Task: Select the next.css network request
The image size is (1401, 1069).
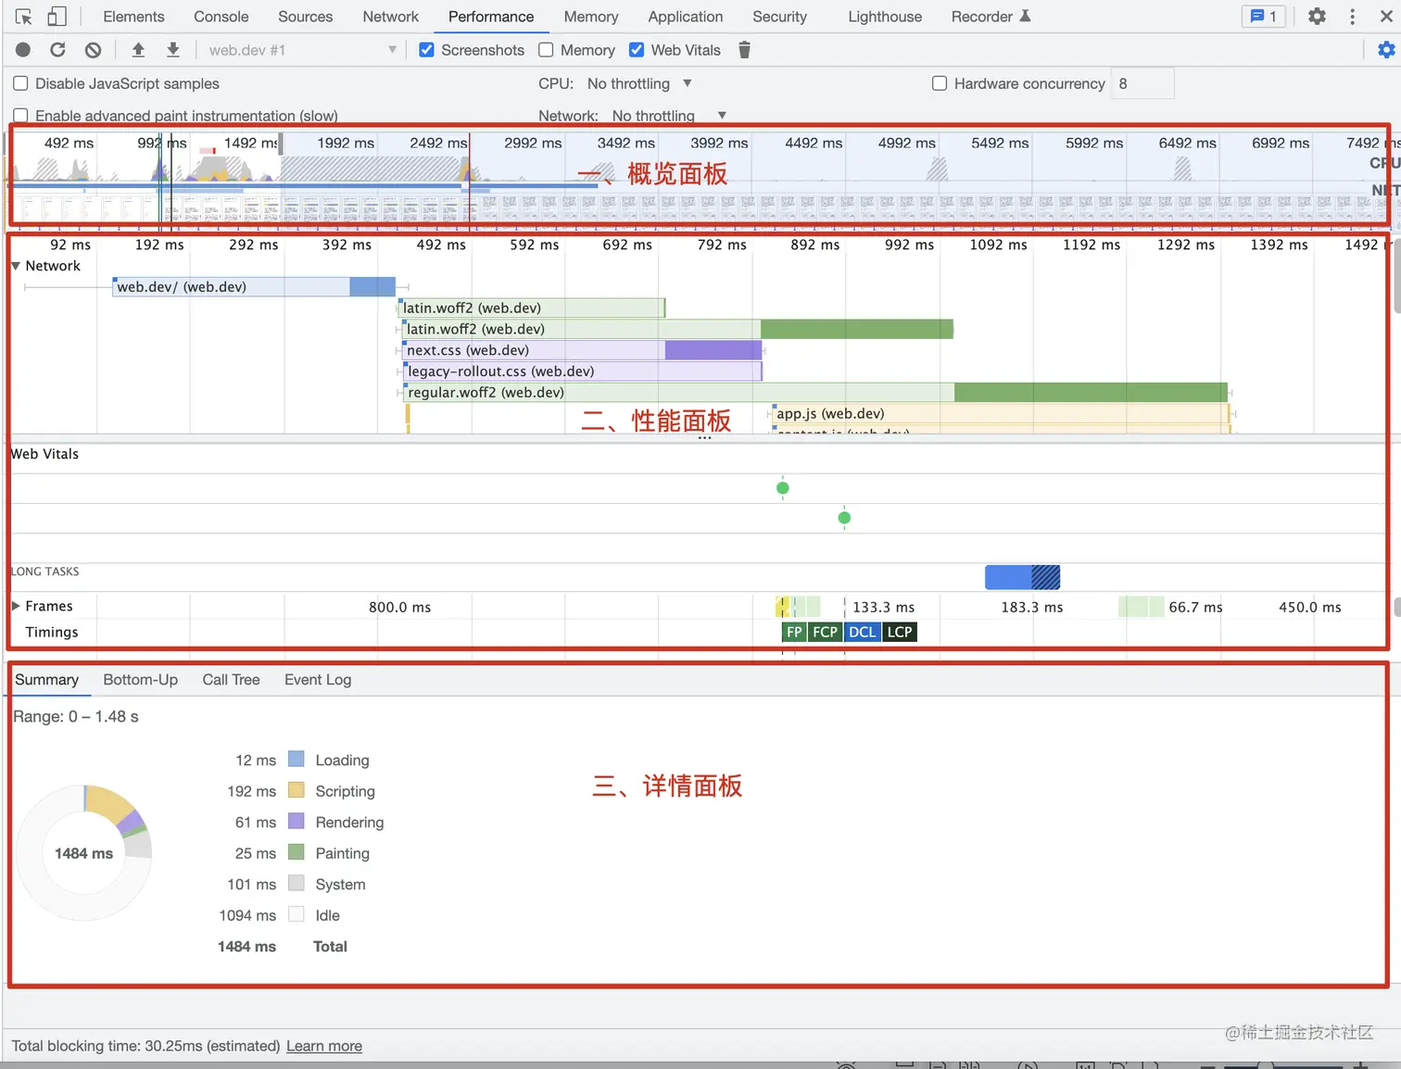Action: coord(582,350)
